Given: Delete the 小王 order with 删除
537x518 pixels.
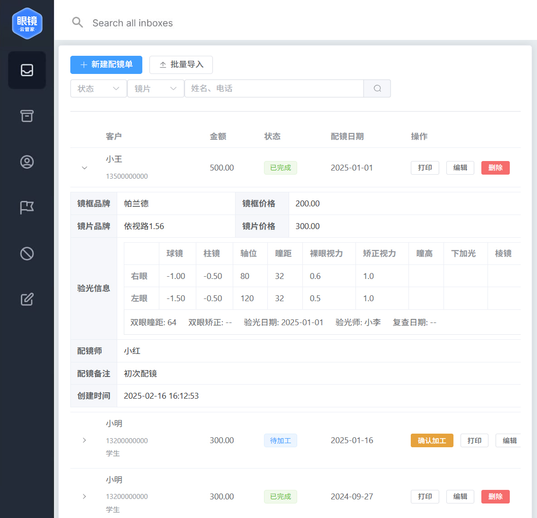Looking at the screenshot, I should coord(495,168).
